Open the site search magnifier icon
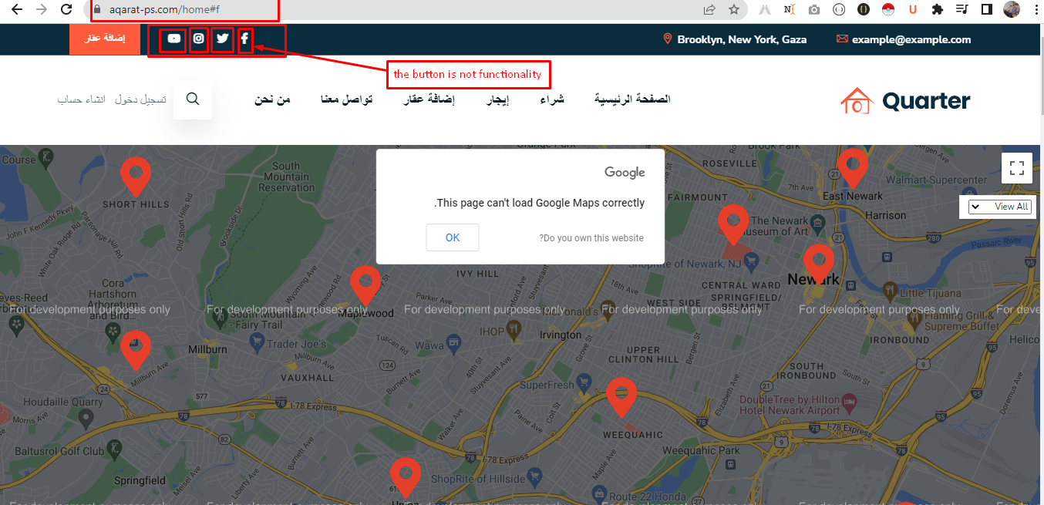 pyautogui.click(x=193, y=99)
